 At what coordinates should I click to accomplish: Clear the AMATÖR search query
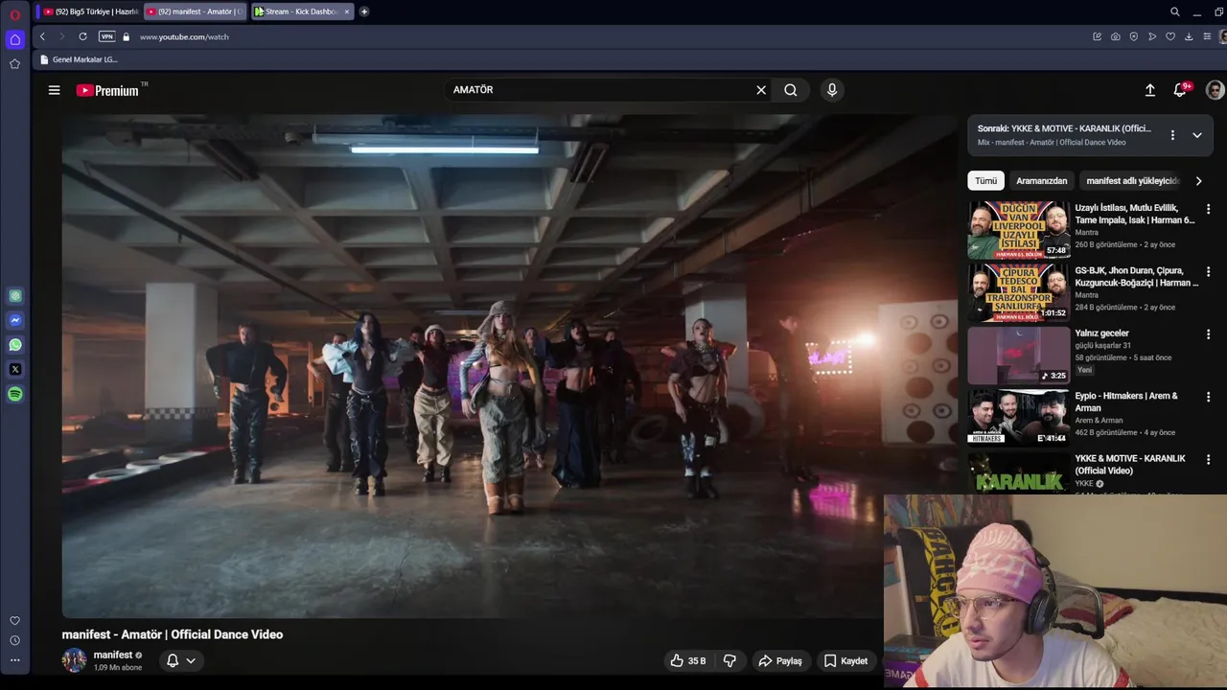761,90
